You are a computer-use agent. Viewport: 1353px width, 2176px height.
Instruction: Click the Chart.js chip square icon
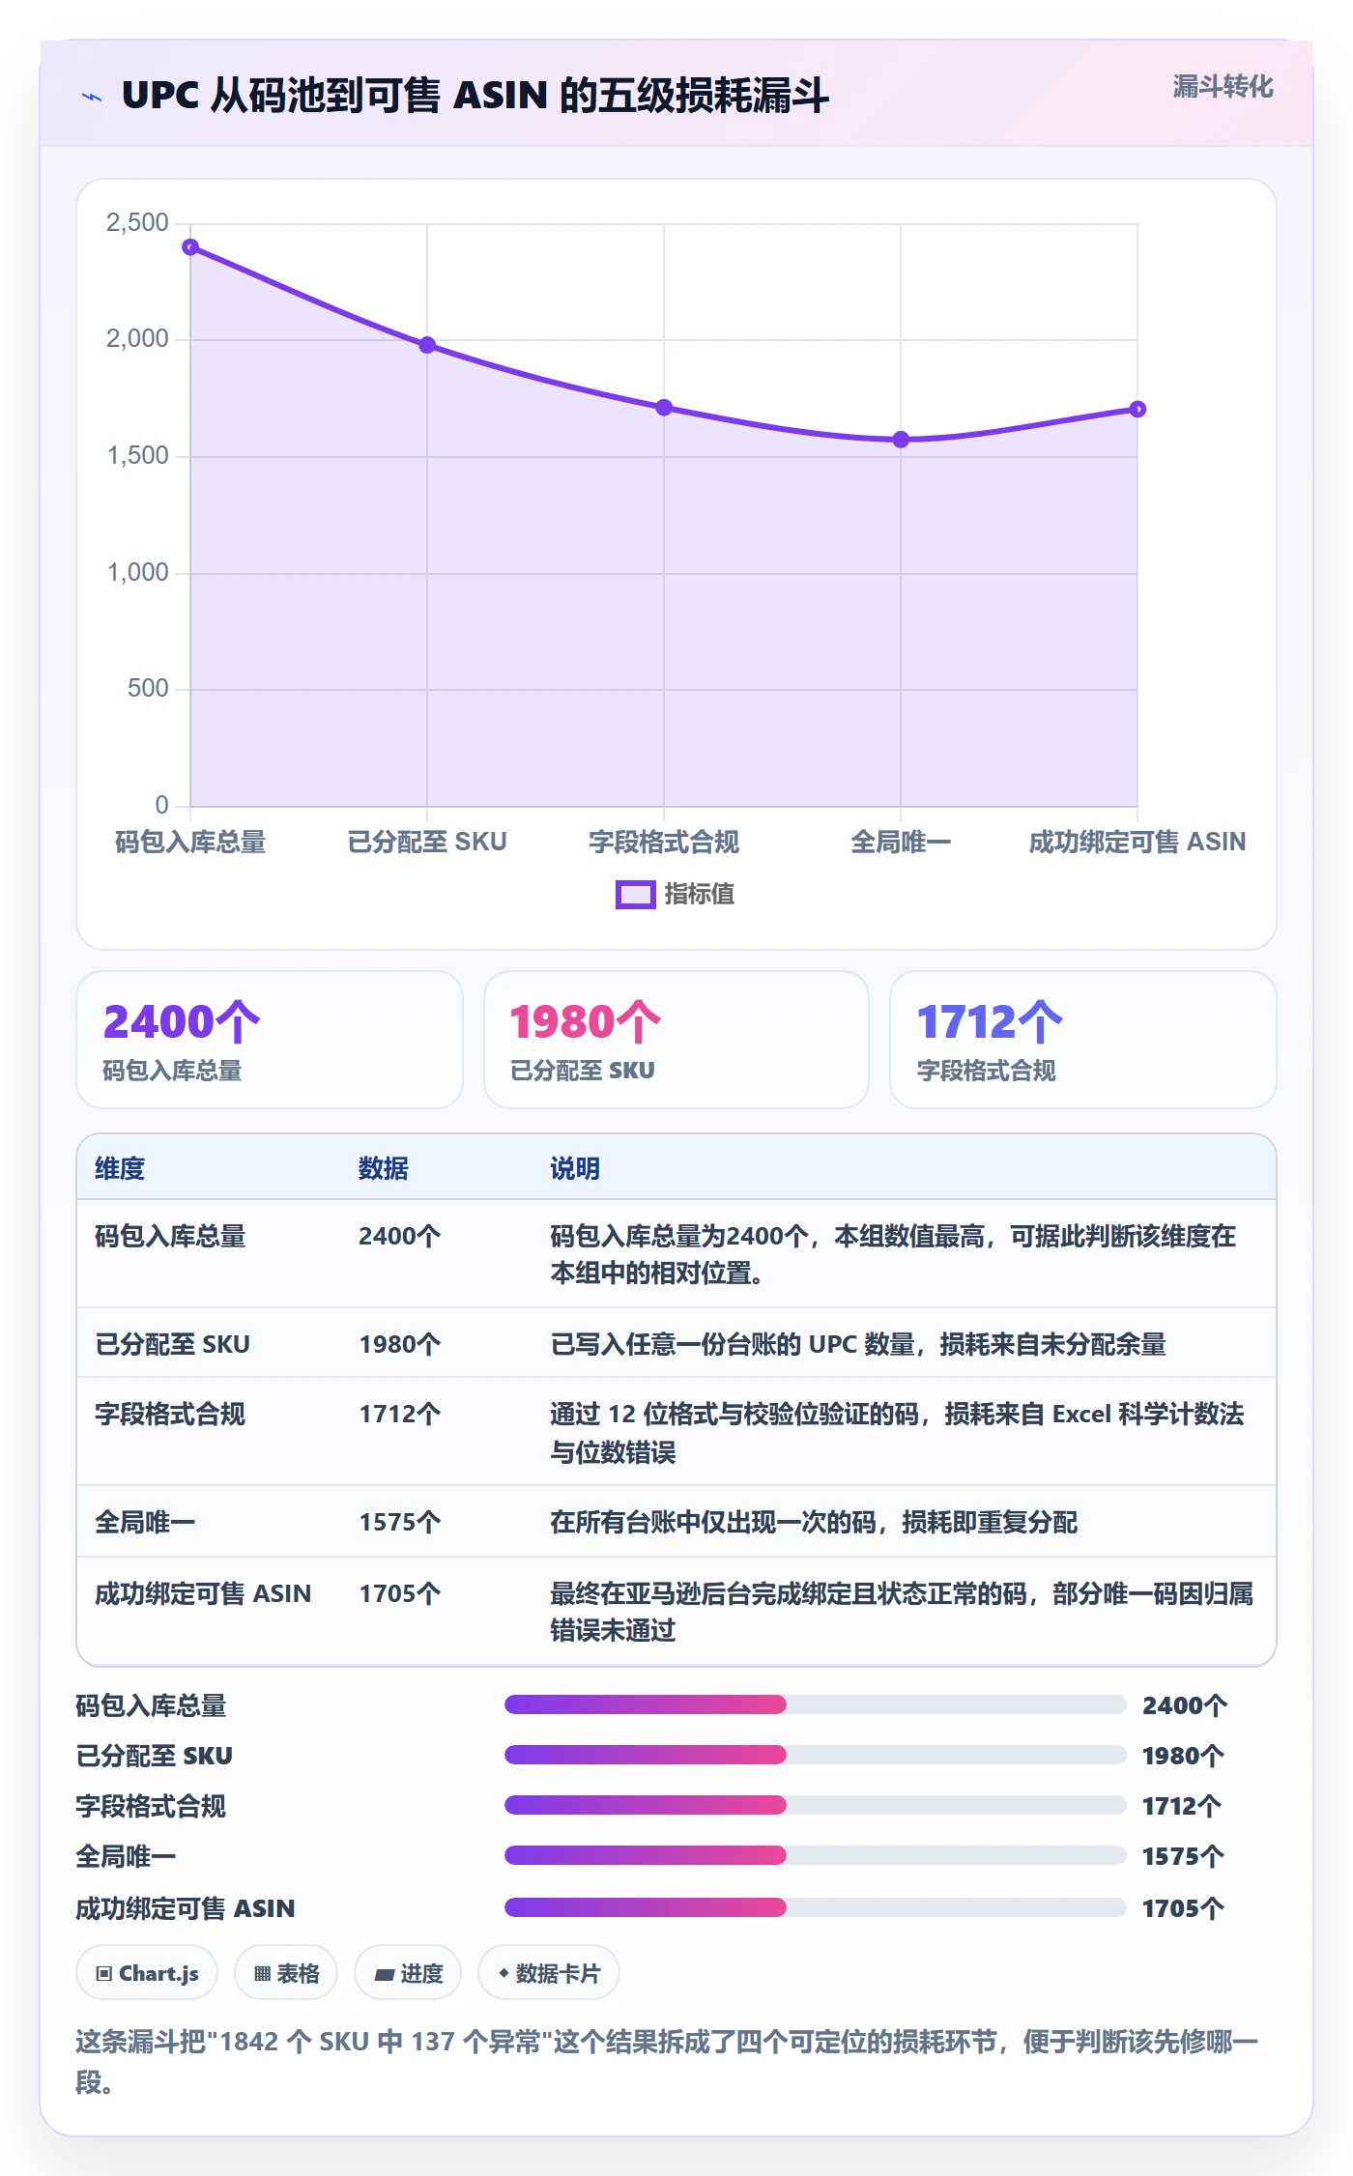(104, 1974)
